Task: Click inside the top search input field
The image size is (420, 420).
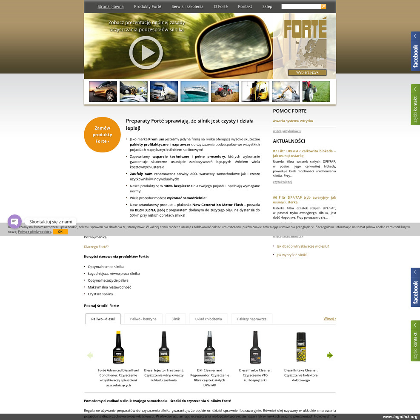Action: coord(301,6)
